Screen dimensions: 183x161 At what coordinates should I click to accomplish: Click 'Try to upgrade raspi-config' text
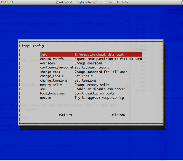pos(99,98)
